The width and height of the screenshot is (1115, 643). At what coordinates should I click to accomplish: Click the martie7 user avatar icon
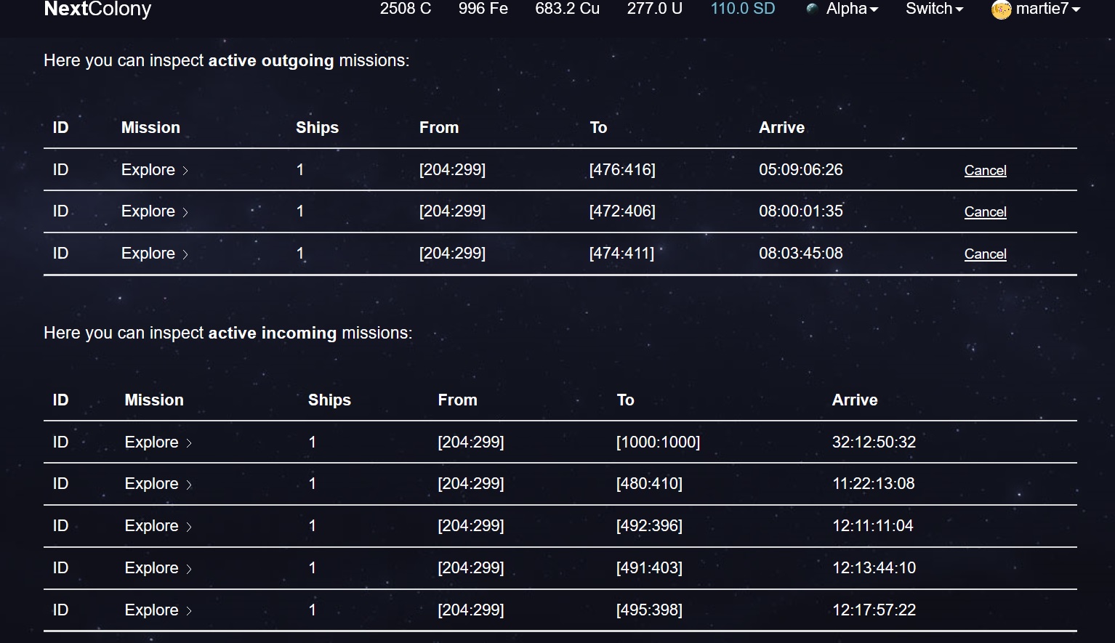click(x=1001, y=9)
